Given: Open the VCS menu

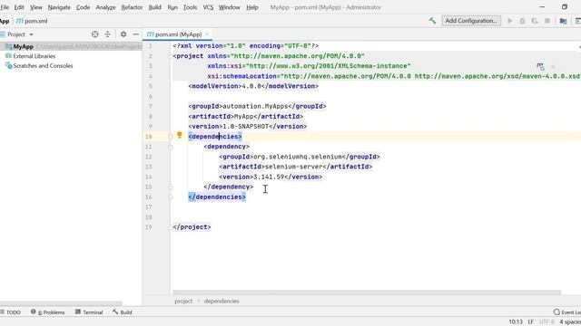Looking at the screenshot, I should [208, 7].
